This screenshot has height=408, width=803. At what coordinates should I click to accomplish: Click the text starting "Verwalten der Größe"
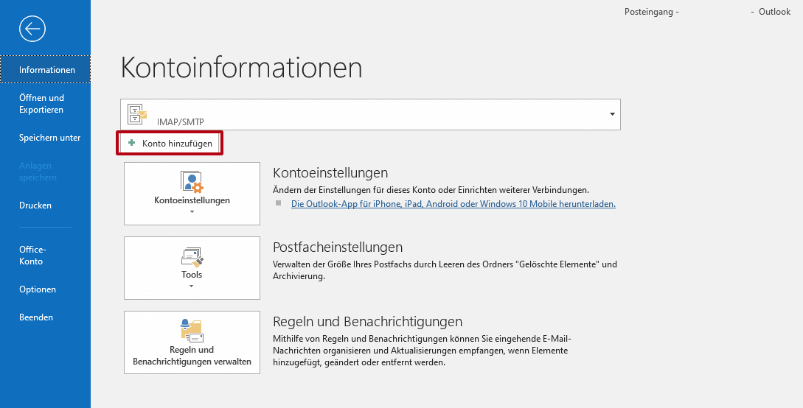tap(445, 270)
